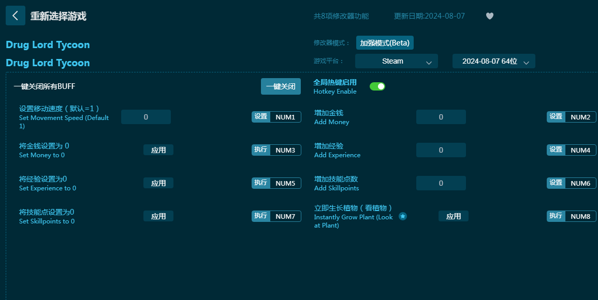Viewport: 598px width, 300px height.
Task: Click the heart favorite icon
Action: [489, 16]
